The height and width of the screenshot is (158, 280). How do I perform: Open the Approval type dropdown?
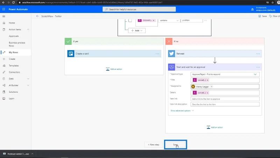[x=225, y=74]
